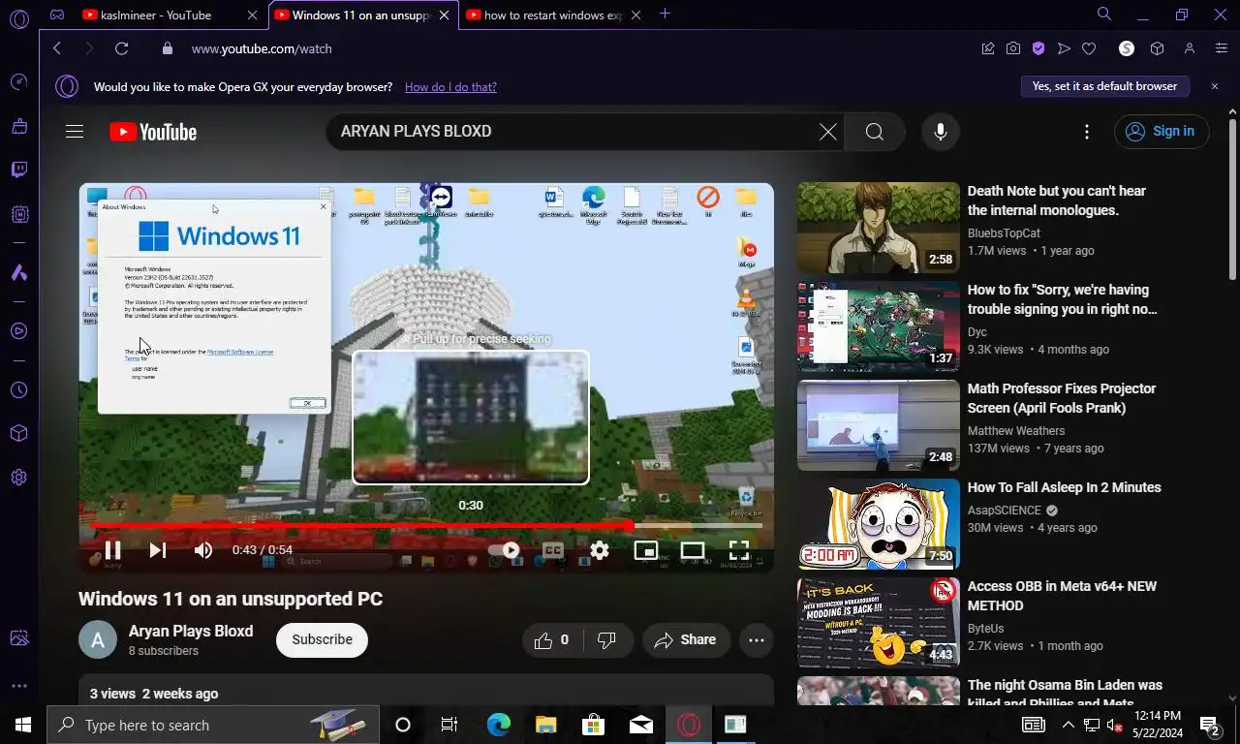The width and height of the screenshot is (1240, 744).
Task: Go to YouTube home via logo
Action: click(153, 132)
